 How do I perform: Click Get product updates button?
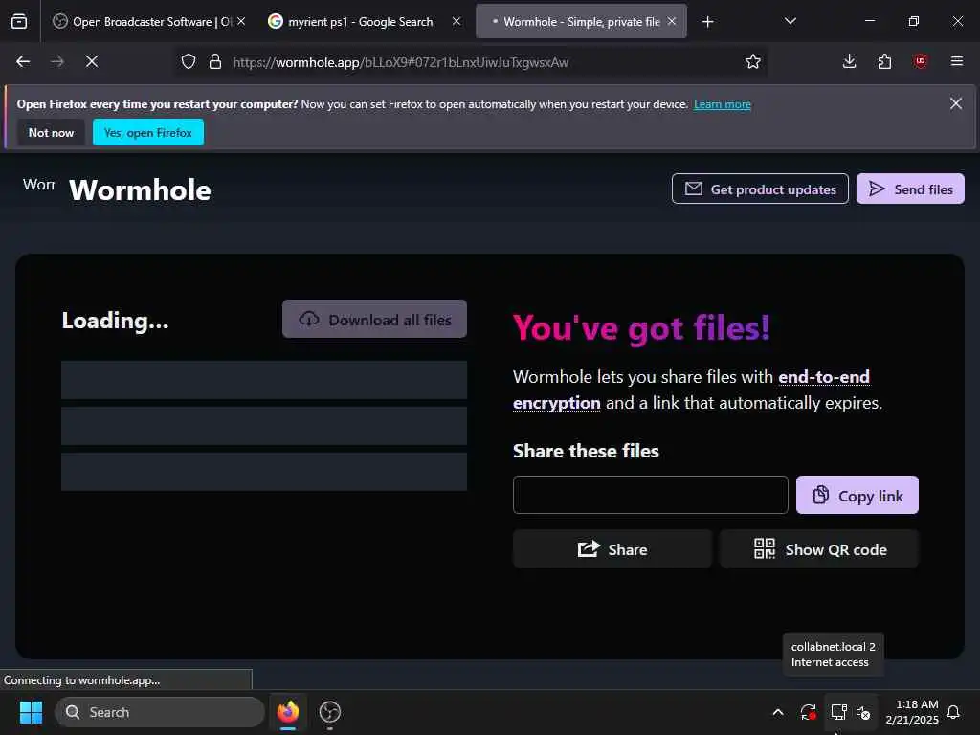[760, 189]
